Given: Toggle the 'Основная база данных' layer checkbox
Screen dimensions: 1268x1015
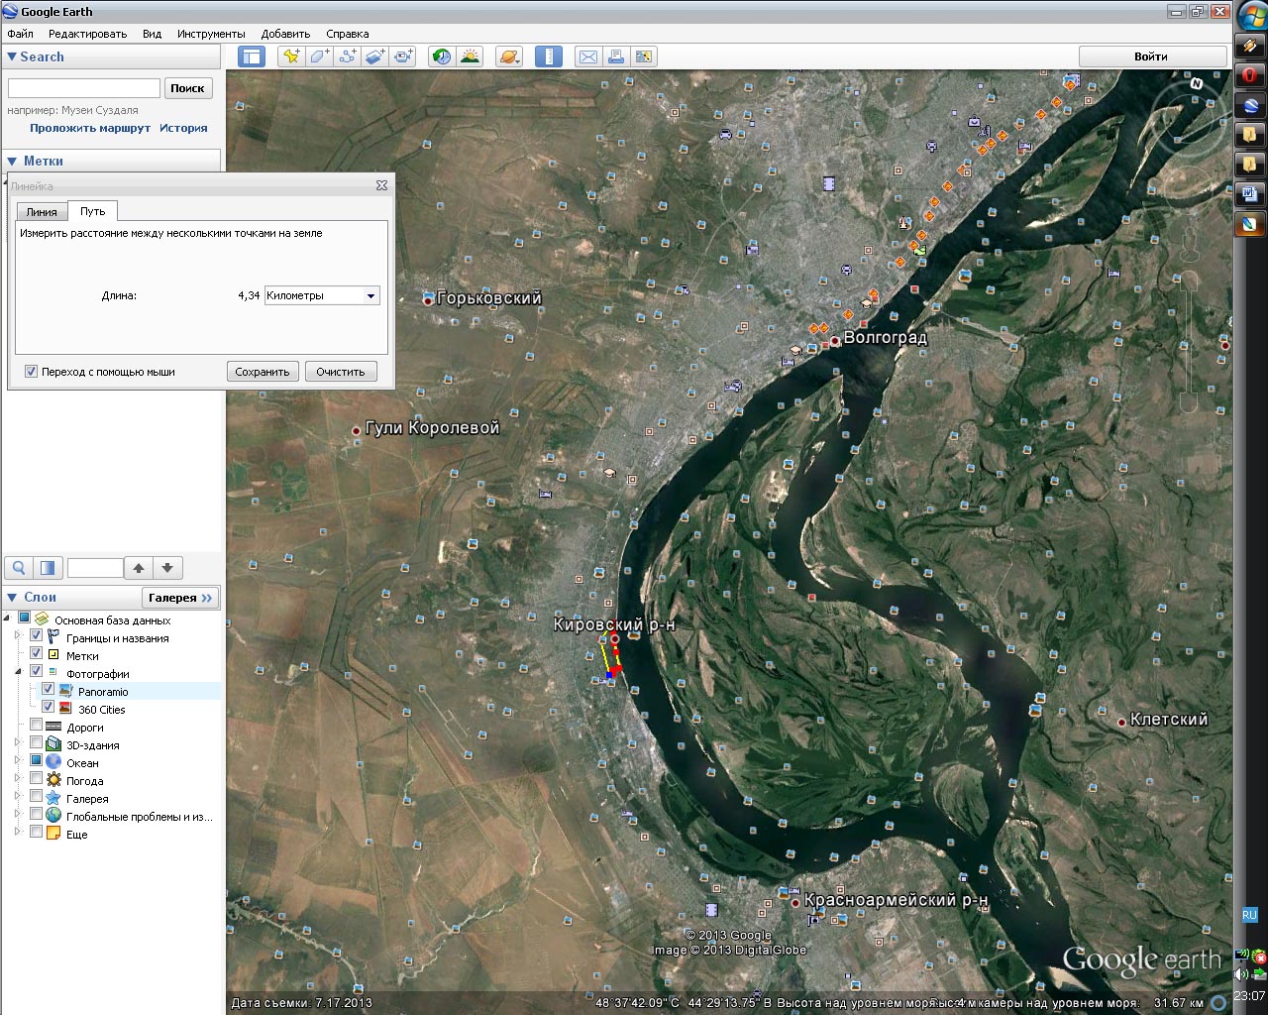Looking at the screenshot, I should (x=25, y=620).
